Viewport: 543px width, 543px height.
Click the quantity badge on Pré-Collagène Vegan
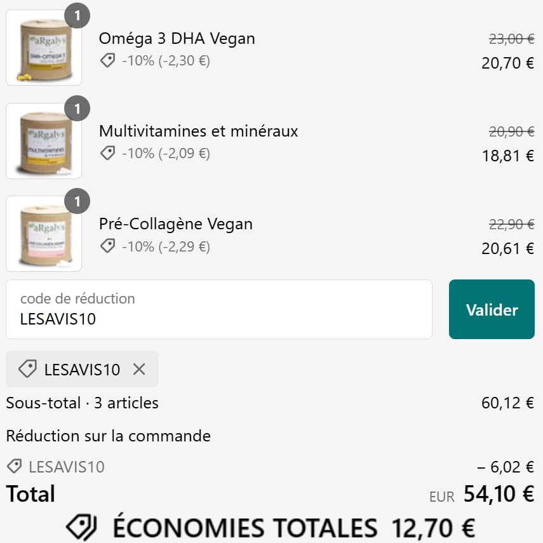tap(76, 201)
